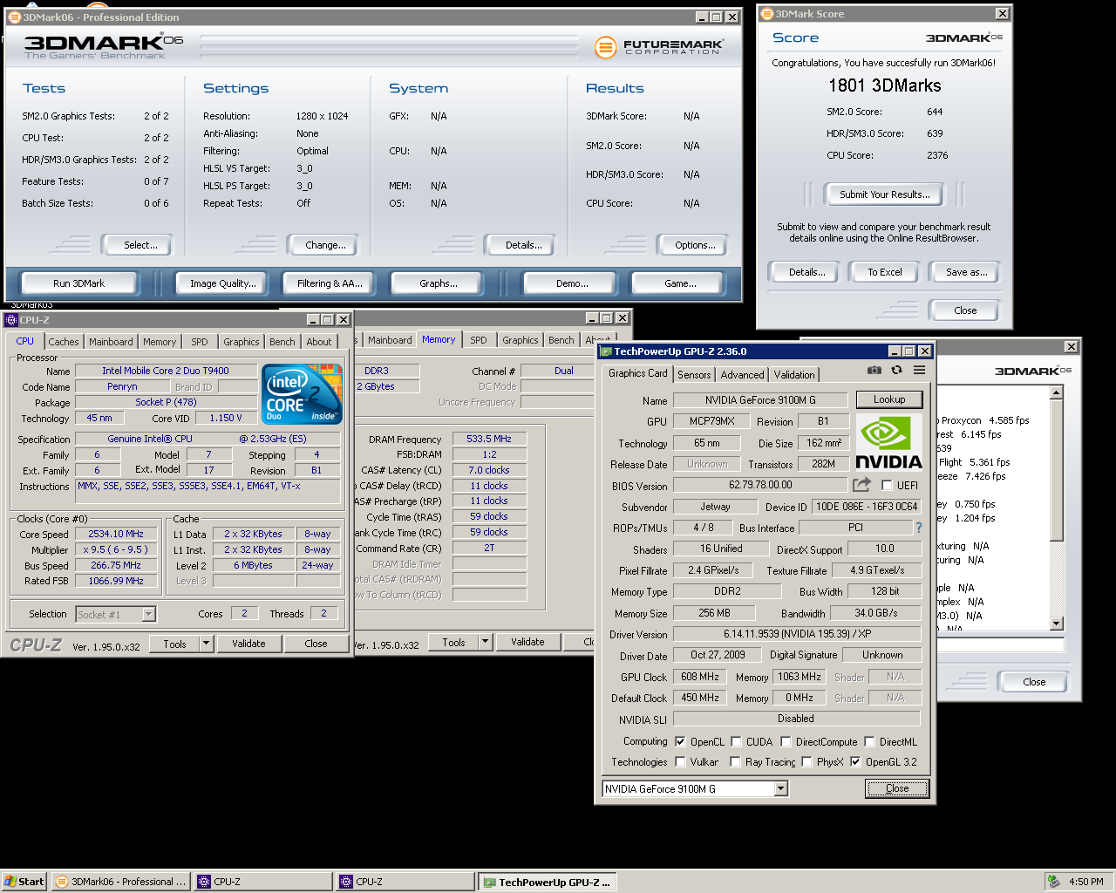
Task: Toggle the DirectCompute checkbox
Action: tap(786, 742)
